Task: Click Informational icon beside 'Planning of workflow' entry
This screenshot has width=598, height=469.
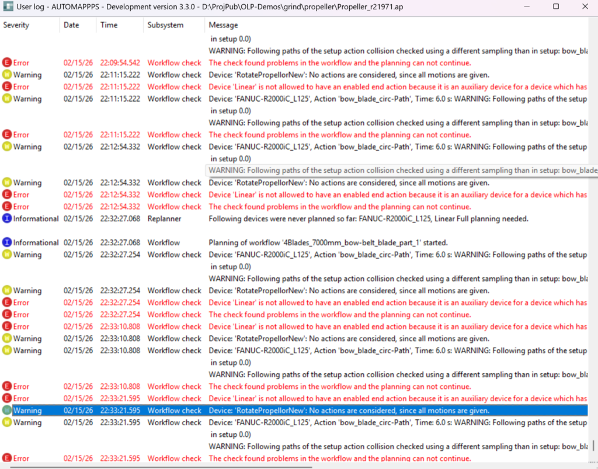Action: [7, 242]
